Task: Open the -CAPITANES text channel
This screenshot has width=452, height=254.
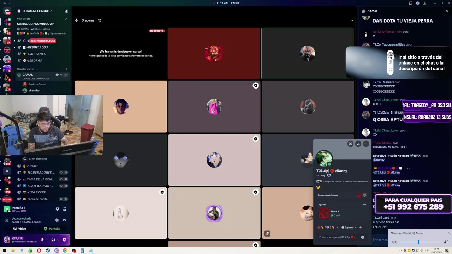Action: point(42,54)
